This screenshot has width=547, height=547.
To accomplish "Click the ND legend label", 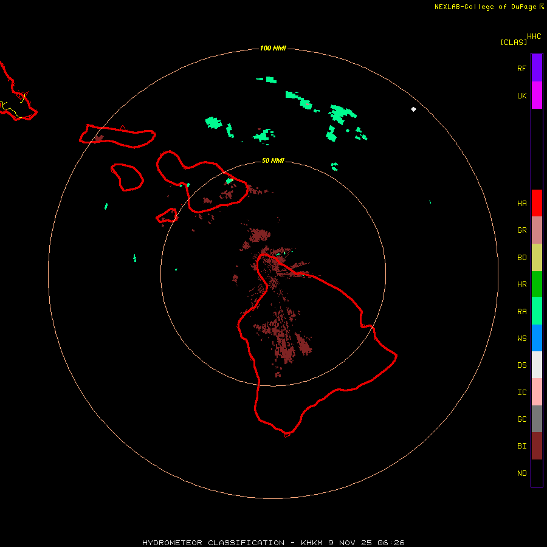I will [x=522, y=473].
